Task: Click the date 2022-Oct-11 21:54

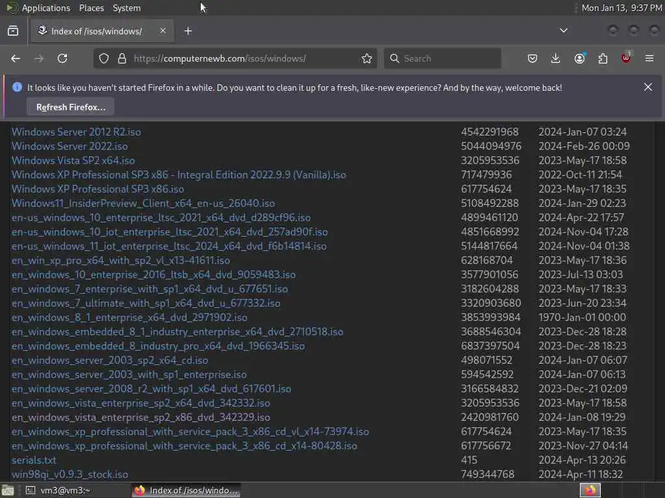Action: tap(580, 175)
